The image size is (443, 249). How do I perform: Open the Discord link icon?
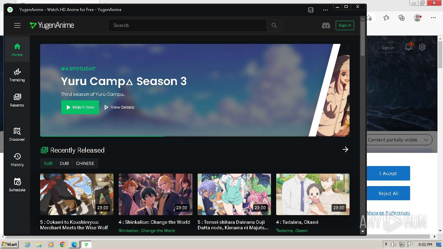[x=326, y=26]
